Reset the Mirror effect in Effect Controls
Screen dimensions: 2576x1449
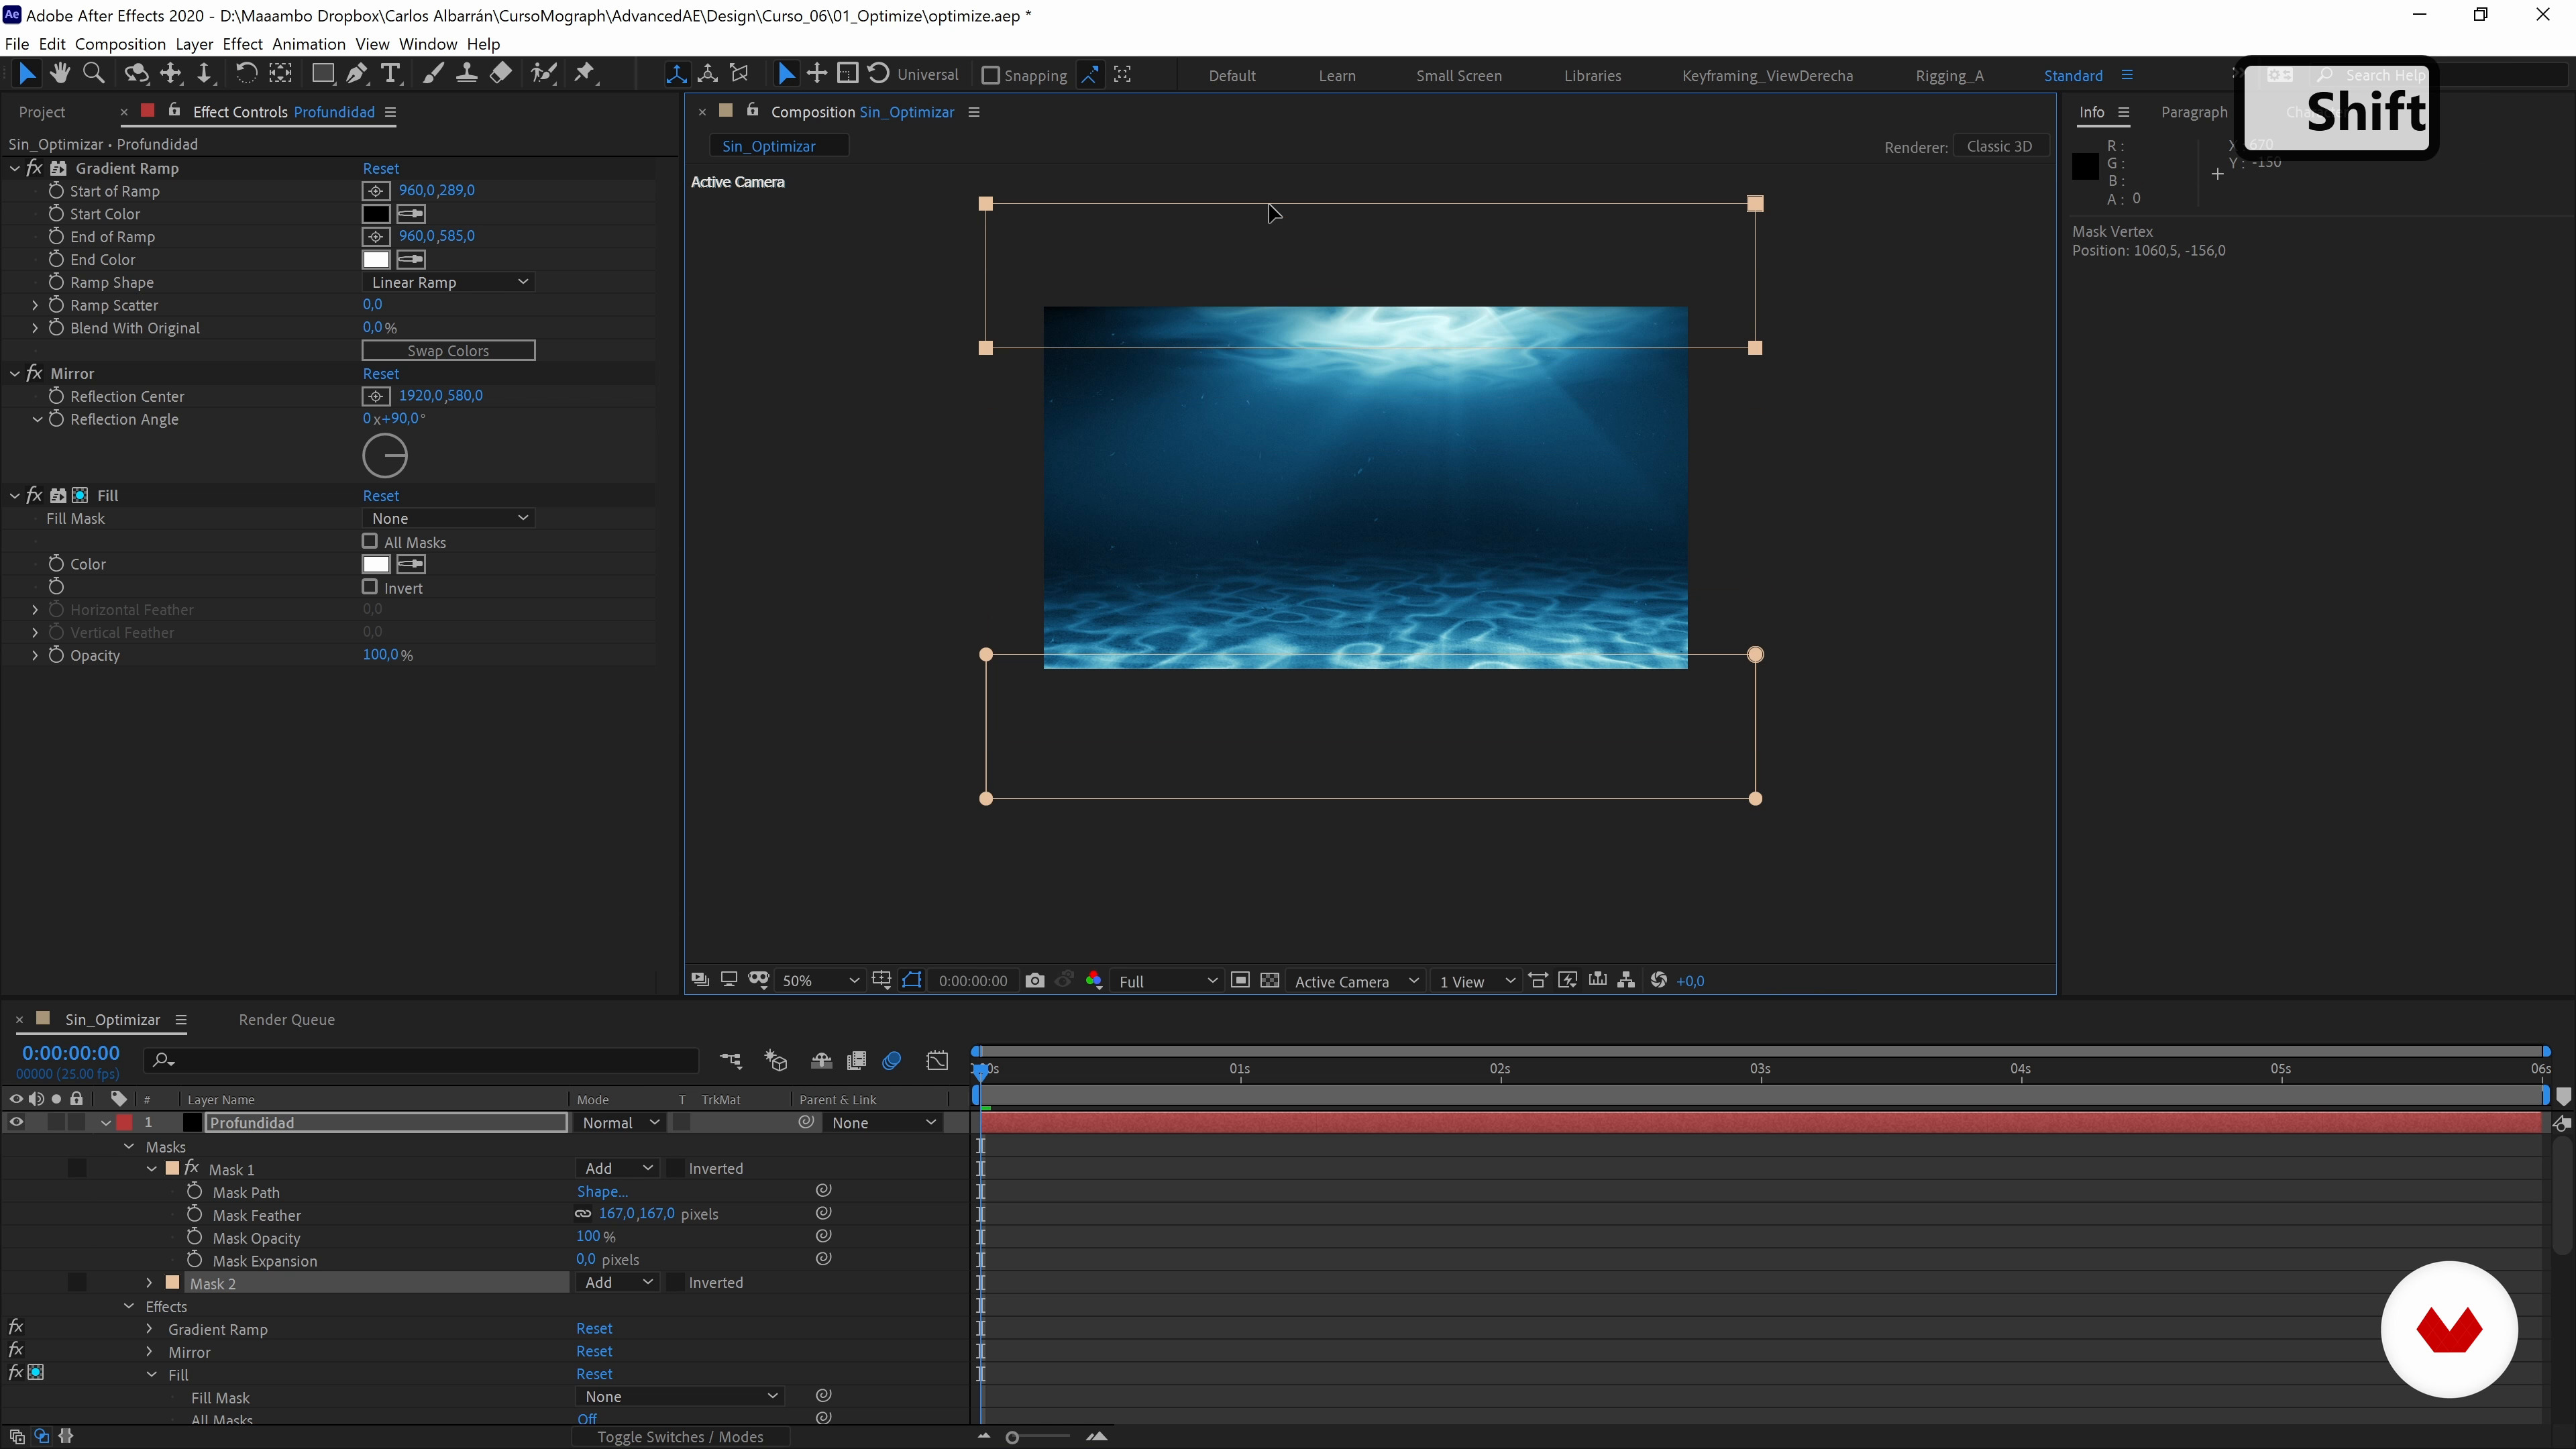[381, 374]
